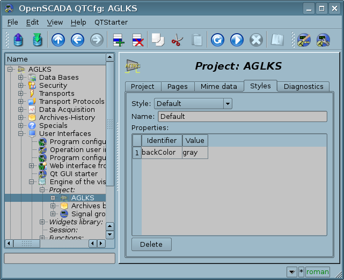Expand the Transports node
The image size is (344, 280).
[x=20, y=94]
